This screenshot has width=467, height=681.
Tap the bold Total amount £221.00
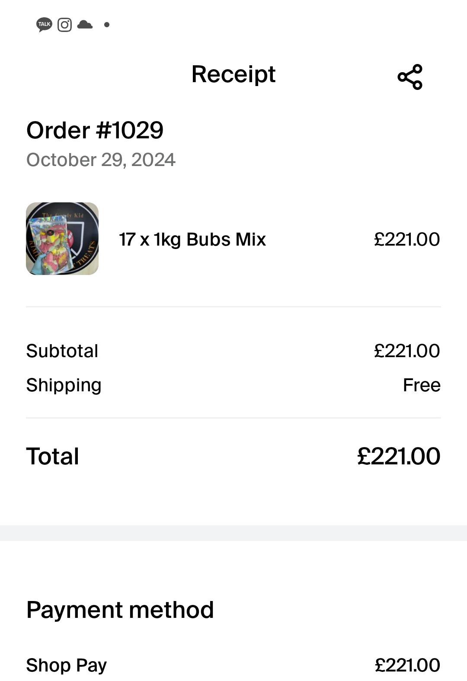(x=399, y=456)
